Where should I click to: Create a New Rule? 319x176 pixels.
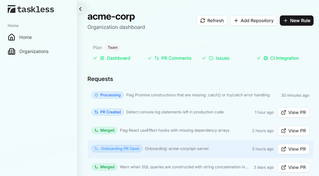297,21
